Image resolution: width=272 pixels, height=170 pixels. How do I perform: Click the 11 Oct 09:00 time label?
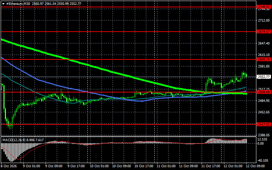tap(188, 166)
